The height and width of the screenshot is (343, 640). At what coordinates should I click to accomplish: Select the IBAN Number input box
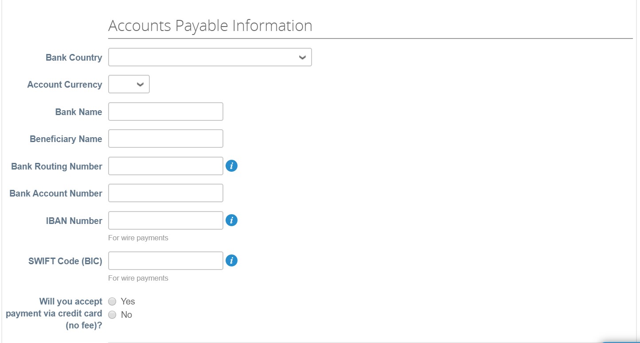165,220
